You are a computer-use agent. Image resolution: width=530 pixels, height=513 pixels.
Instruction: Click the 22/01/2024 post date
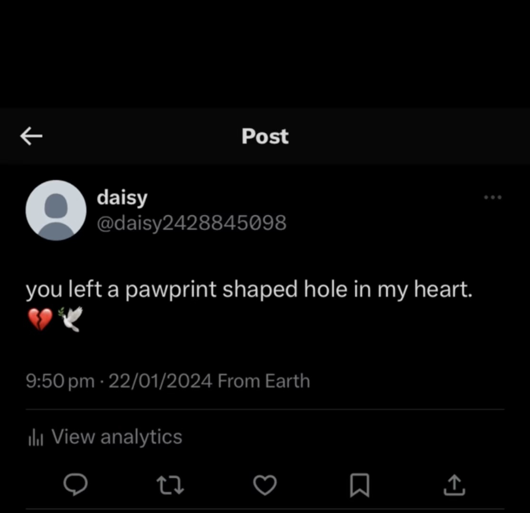(160, 381)
